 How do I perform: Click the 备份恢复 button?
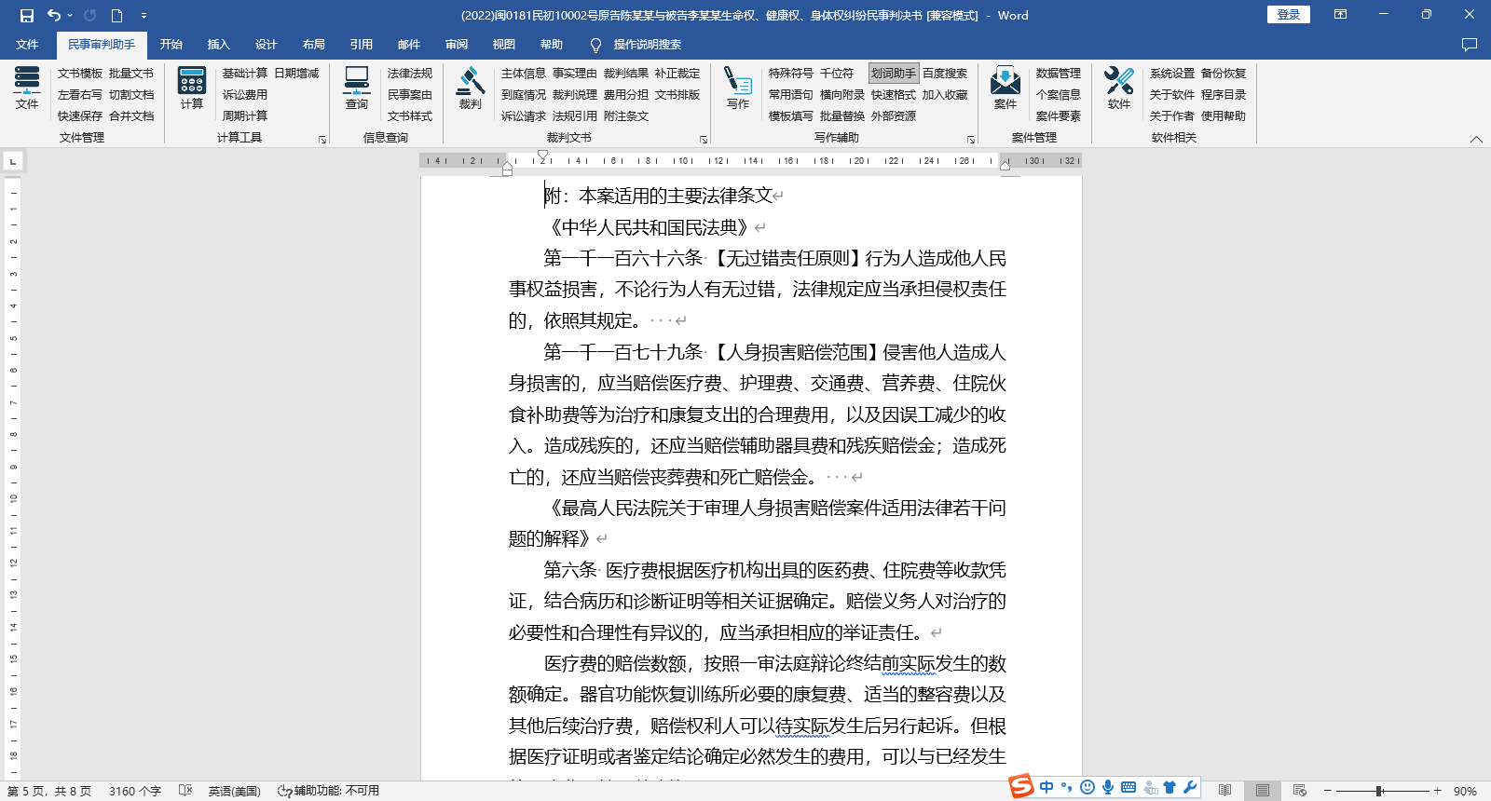click(x=1224, y=73)
